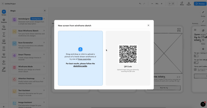Image resolution: width=207 pixels, height=108 pixels.
Task: Expand the Attention Heatmap chevron
Action: click(44, 78)
